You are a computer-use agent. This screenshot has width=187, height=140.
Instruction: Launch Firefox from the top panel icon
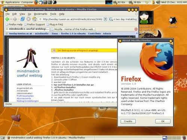click(x=36, y=2)
